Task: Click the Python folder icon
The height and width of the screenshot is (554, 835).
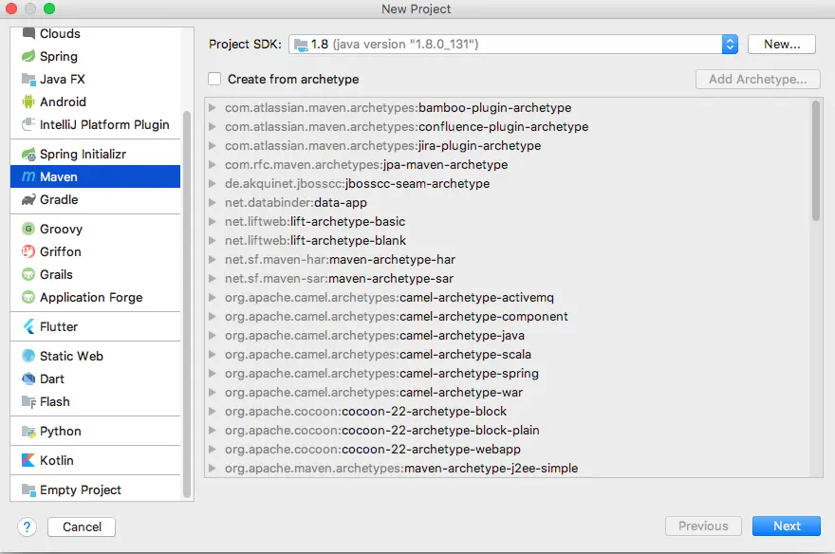Action: [28, 431]
